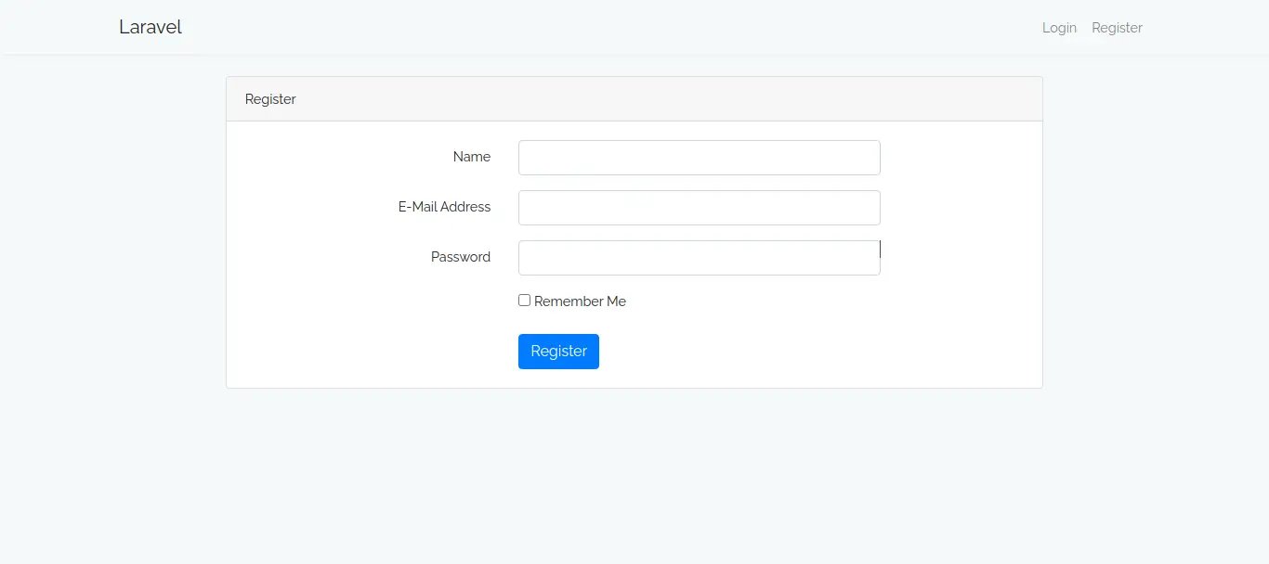Enable the Remember Me checkbox
Viewport: 1269px width, 564px height.
[525, 301]
